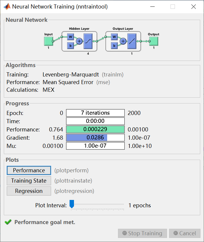204x242 pixels.
Task: Click the b bias icon in the Output Layer
Action: (114, 45)
